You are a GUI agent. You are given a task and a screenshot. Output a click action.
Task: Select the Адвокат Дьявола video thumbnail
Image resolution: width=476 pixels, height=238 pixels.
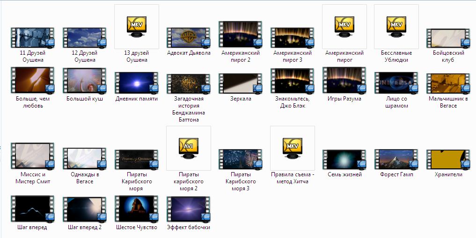tap(189, 37)
